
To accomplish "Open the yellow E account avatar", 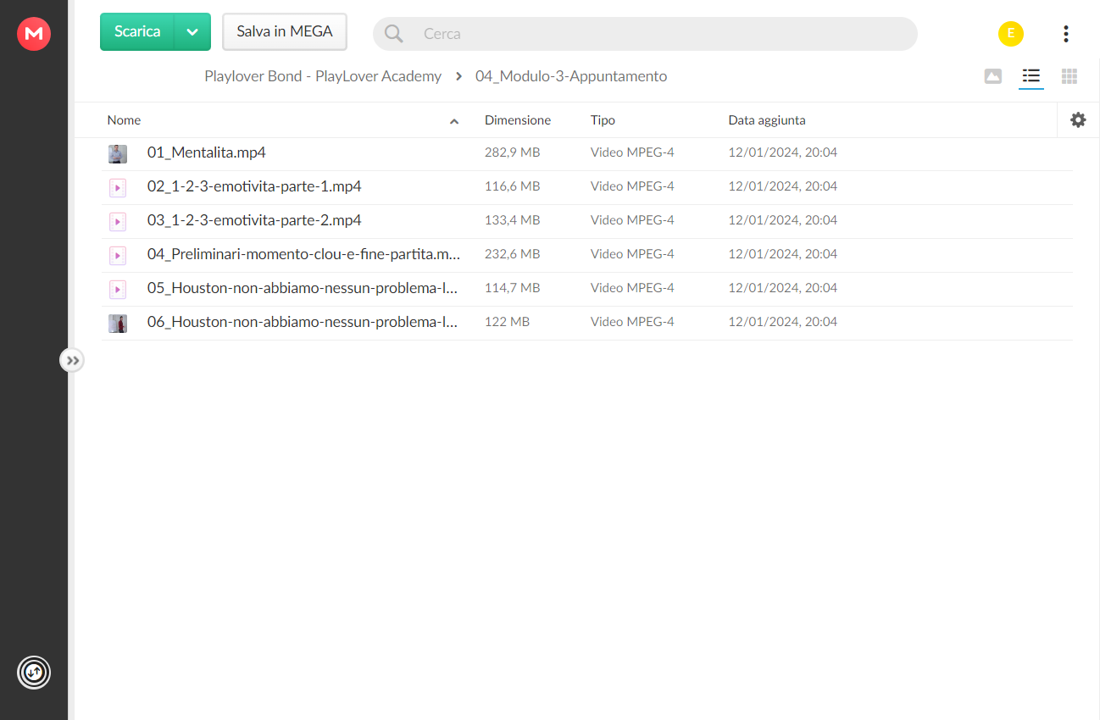I will point(1010,34).
